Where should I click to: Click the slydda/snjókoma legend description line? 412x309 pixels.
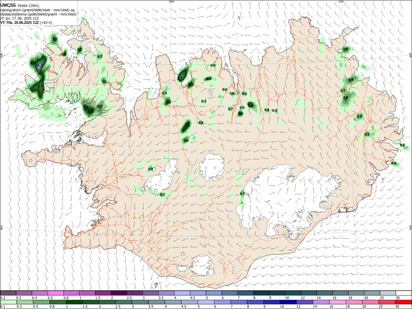click(x=38, y=14)
